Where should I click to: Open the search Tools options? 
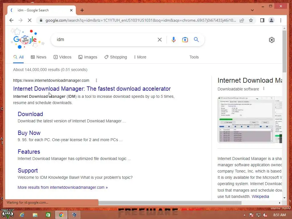[x=194, y=57]
